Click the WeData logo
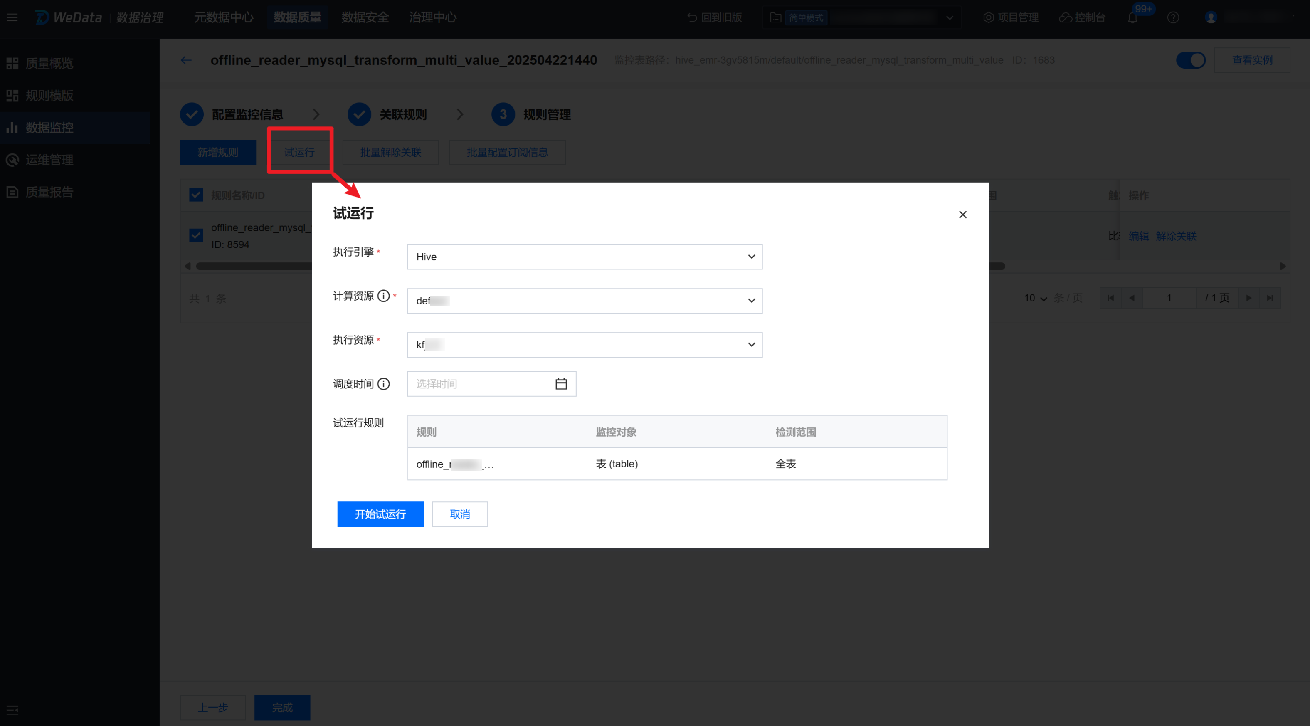The image size is (1310, 726). click(69, 18)
